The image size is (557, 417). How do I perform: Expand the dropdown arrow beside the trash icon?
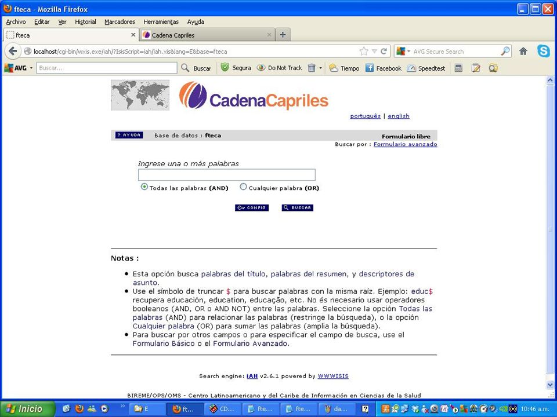320,68
